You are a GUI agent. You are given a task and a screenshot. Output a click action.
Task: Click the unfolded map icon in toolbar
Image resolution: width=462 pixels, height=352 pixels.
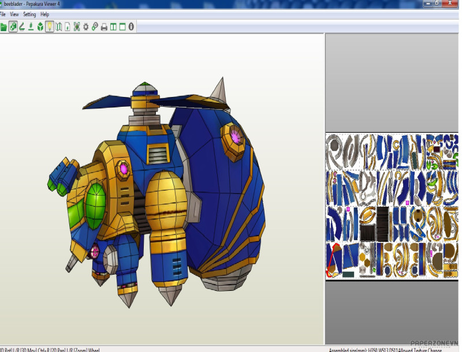point(58,27)
